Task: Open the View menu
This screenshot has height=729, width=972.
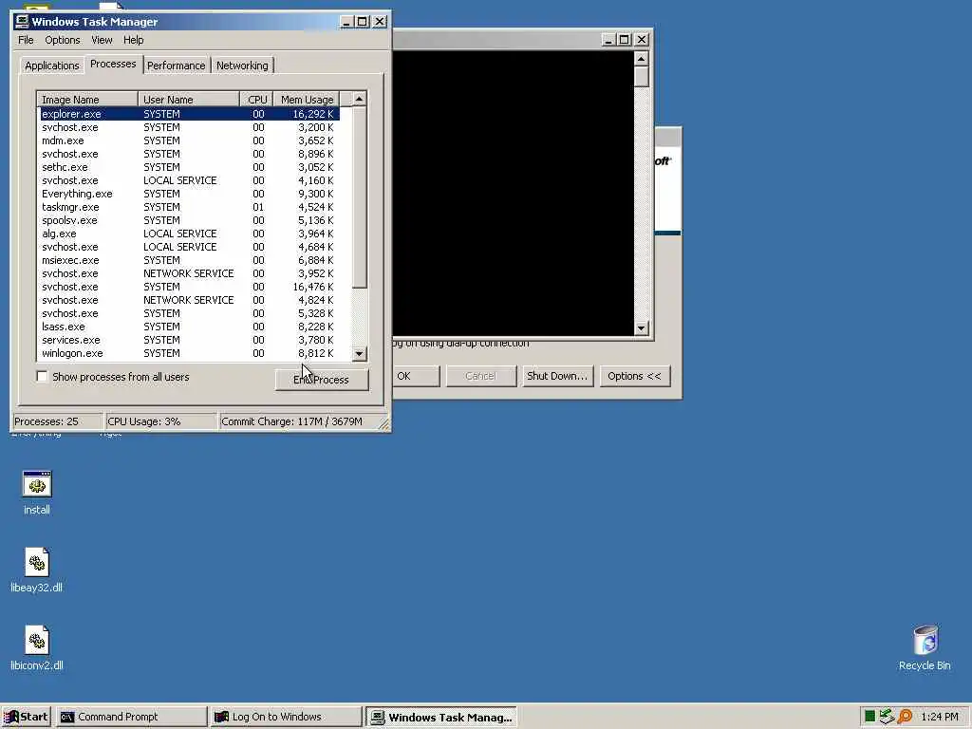Action: pos(102,40)
